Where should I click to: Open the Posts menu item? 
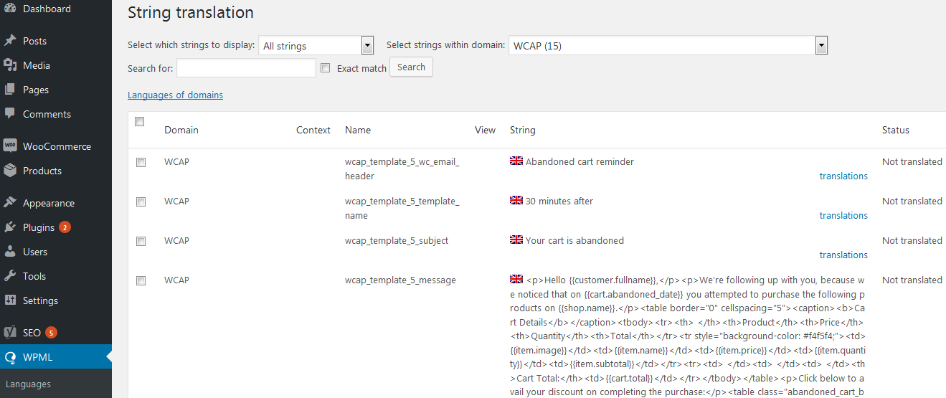(34, 41)
